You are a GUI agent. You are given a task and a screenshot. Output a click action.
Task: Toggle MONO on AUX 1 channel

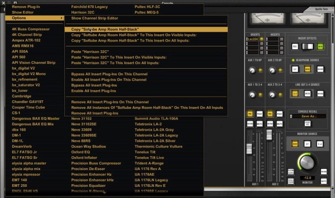click(250, 124)
